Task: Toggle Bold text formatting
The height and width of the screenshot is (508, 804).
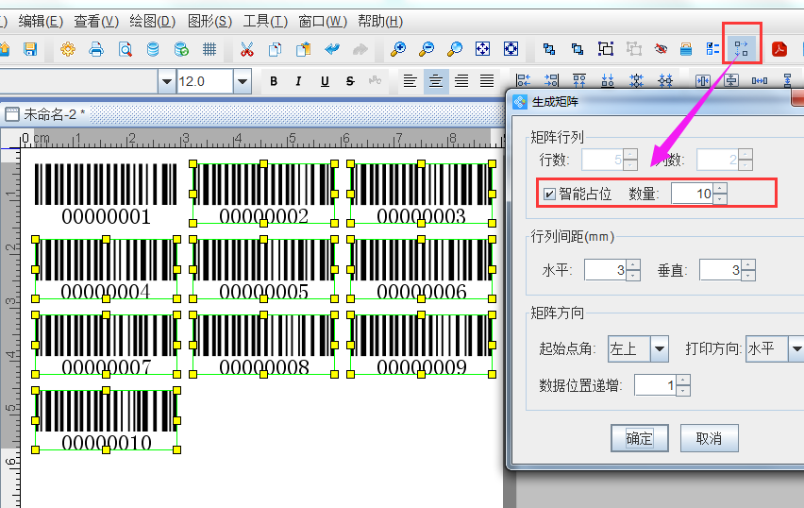Action: (274, 81)
